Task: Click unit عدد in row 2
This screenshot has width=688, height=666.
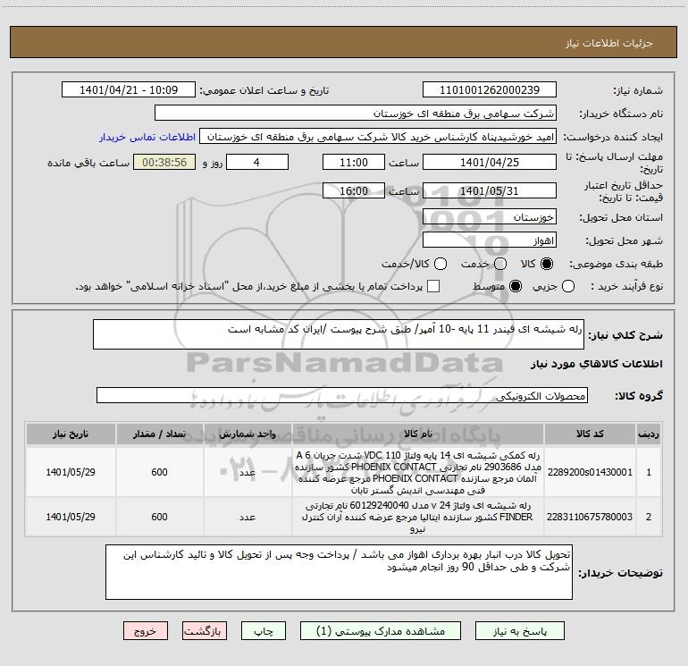Action: [x=248, y=518]
